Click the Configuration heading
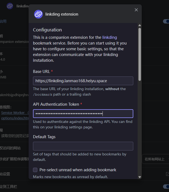This screenshot has height=192, width=169. [47, 30]
